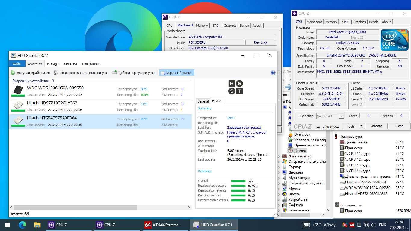Screen dimensions: 411x231
Task: Click the smartctl 6.5 status bar text
Action: point(20,214)
